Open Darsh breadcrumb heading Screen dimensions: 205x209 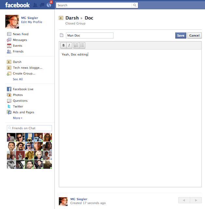pyautogui.click(x=72, y=18)
